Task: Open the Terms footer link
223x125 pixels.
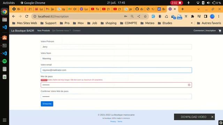Action: (120, 122)
